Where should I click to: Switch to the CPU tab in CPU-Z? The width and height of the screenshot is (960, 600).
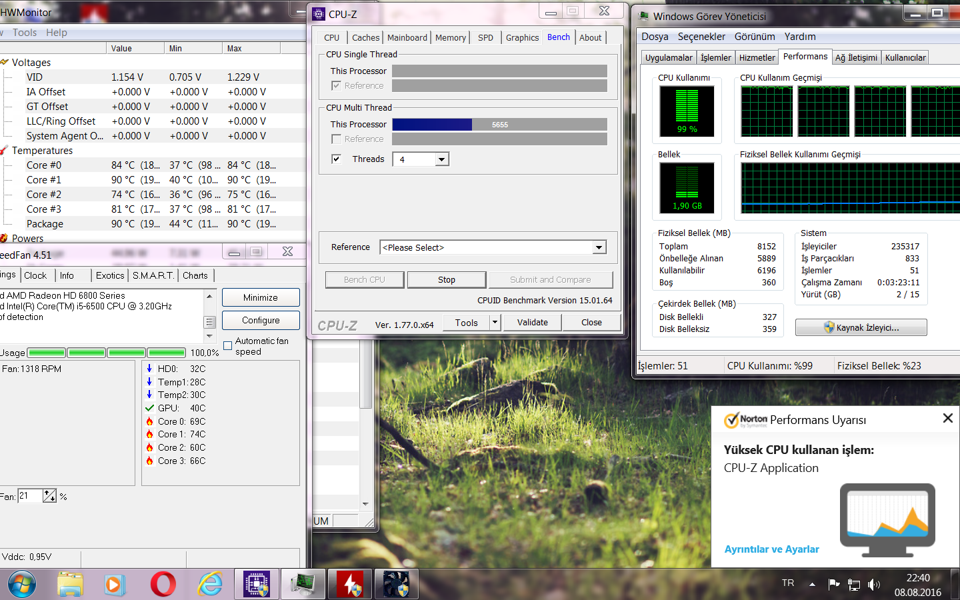[332, 38]
